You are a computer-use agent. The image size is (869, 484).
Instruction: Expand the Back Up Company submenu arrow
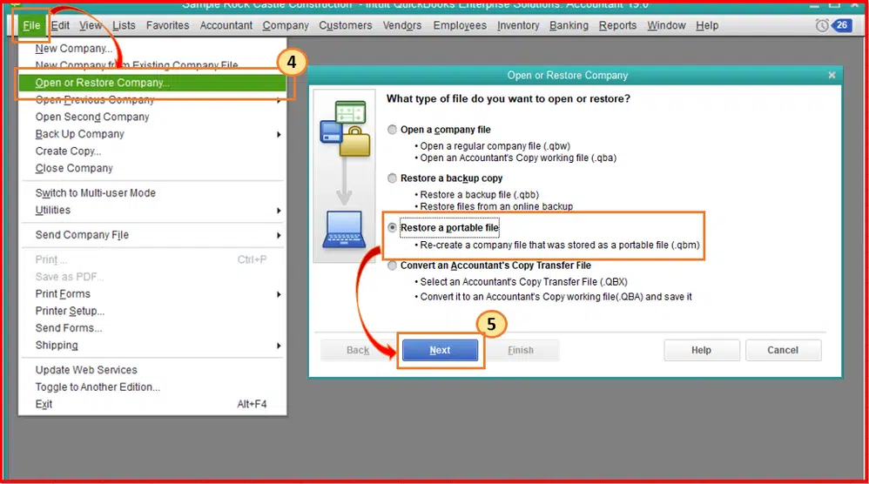point(279,135)
